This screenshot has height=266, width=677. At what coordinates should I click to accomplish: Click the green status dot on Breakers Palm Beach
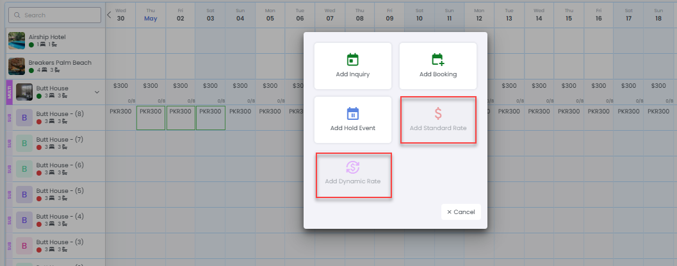pyautogui.click(x=31, y=71)
